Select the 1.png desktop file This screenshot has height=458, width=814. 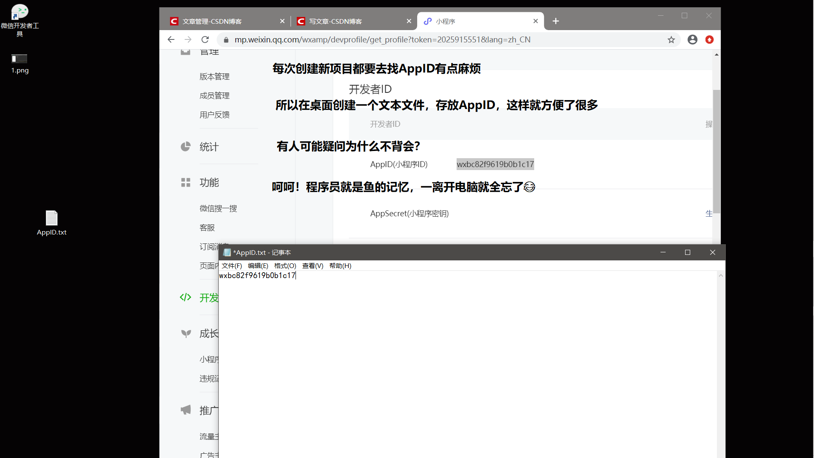pyautogui.click(x=20, y=64)
